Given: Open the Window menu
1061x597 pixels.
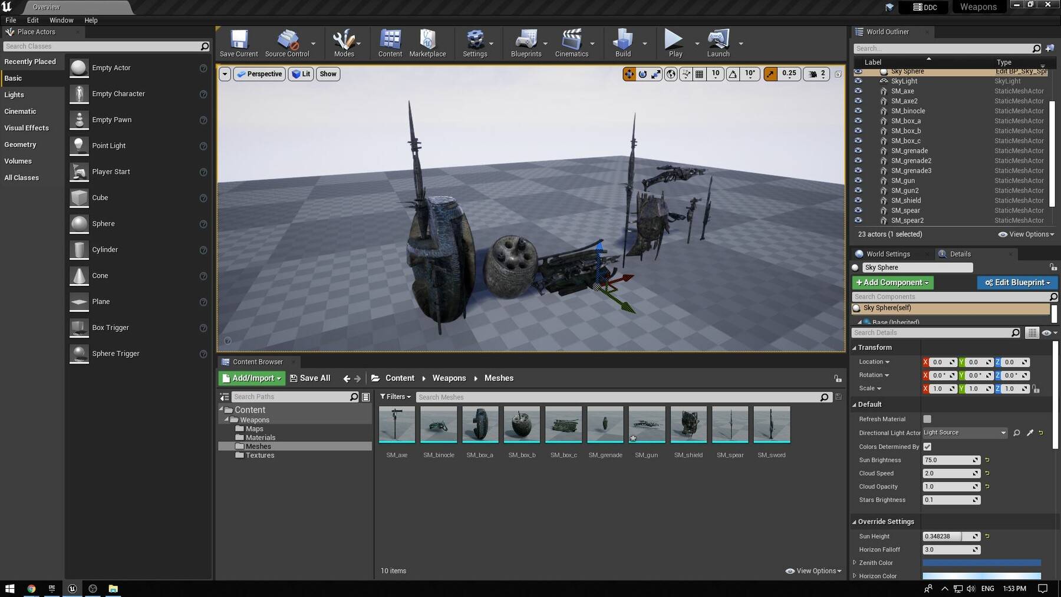Looking at the screenshot, I should coord(61,20).
